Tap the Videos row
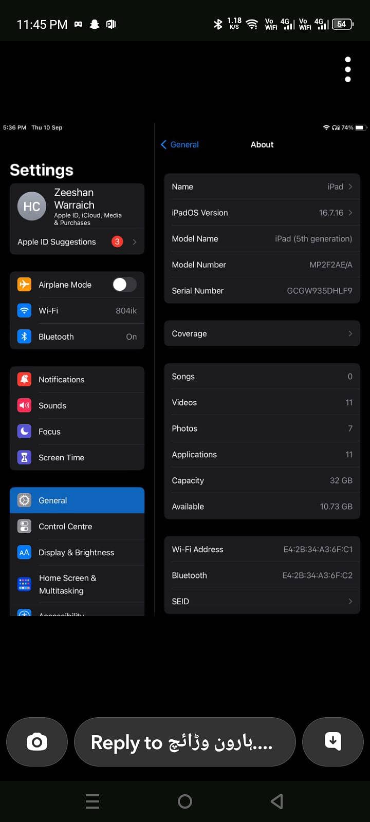Image resolution: width=370 pixels, height=822 pixels. tap(262, 402)
